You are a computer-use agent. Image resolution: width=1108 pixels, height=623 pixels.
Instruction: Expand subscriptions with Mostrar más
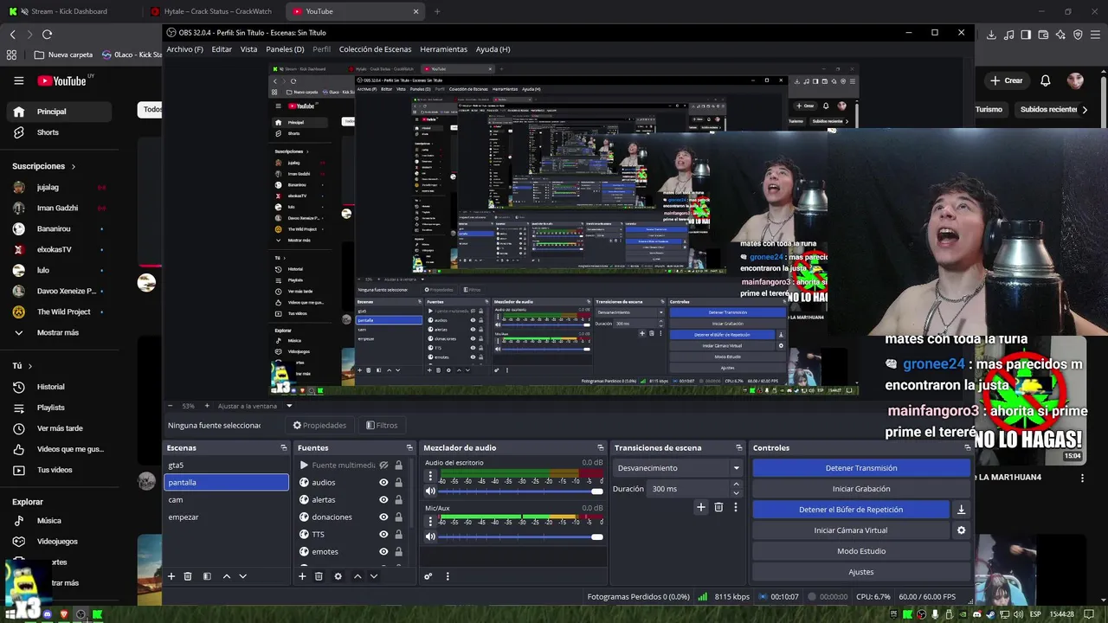coord(57,332)
